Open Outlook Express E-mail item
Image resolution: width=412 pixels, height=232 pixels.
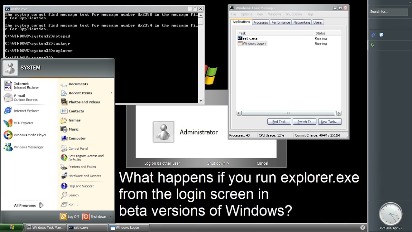coord(21,98)
